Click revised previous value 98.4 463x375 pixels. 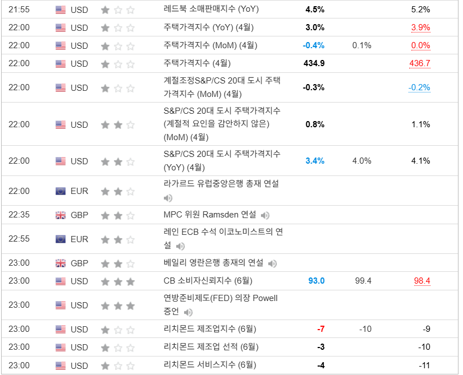pyautogui.click(x=422, y=281)
